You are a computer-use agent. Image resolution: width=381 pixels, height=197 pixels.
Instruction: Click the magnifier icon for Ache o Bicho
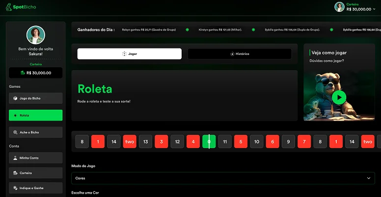coord(15,132)
